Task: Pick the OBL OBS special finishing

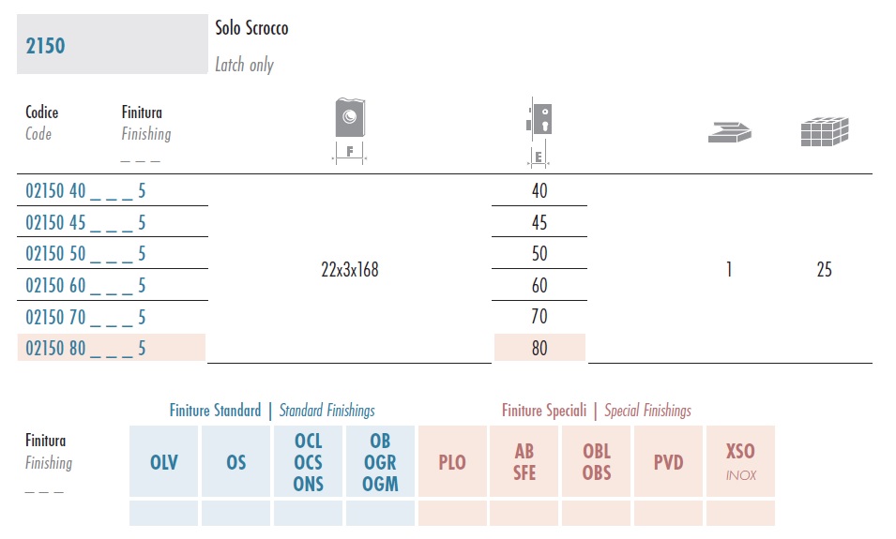Action: (x=596, y=461)
